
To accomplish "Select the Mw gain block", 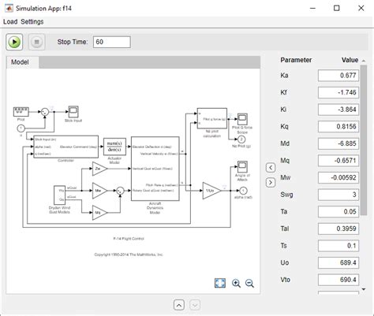I will [x=99, y=191].
